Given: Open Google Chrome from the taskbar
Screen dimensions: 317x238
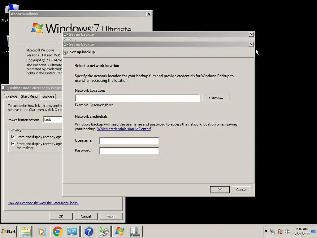Looking at the screenshot, I should [x=58, y=231].
